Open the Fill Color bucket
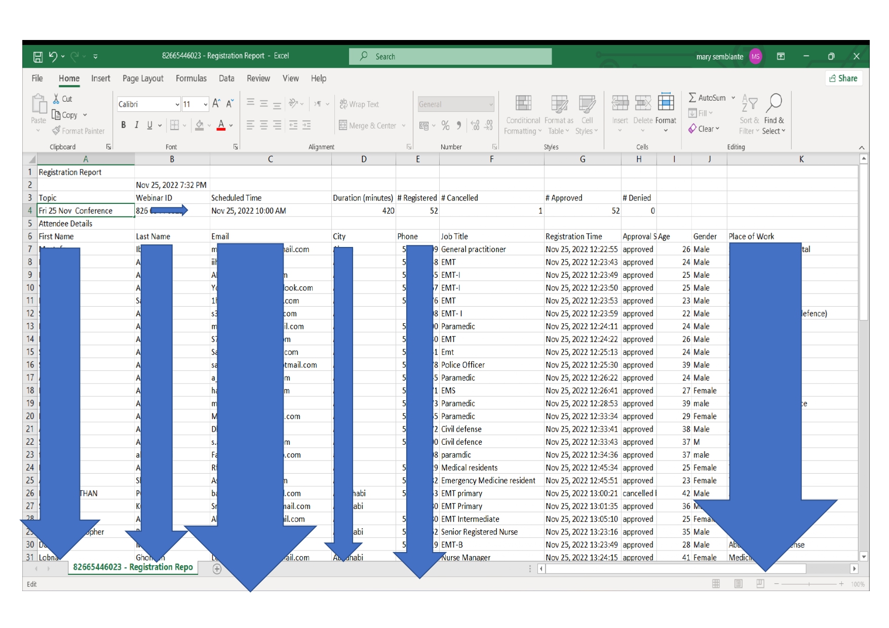 200,125
